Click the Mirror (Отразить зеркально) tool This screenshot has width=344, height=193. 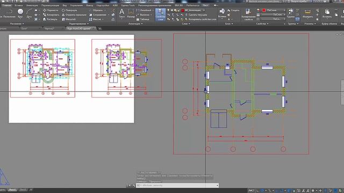[74, 14]
